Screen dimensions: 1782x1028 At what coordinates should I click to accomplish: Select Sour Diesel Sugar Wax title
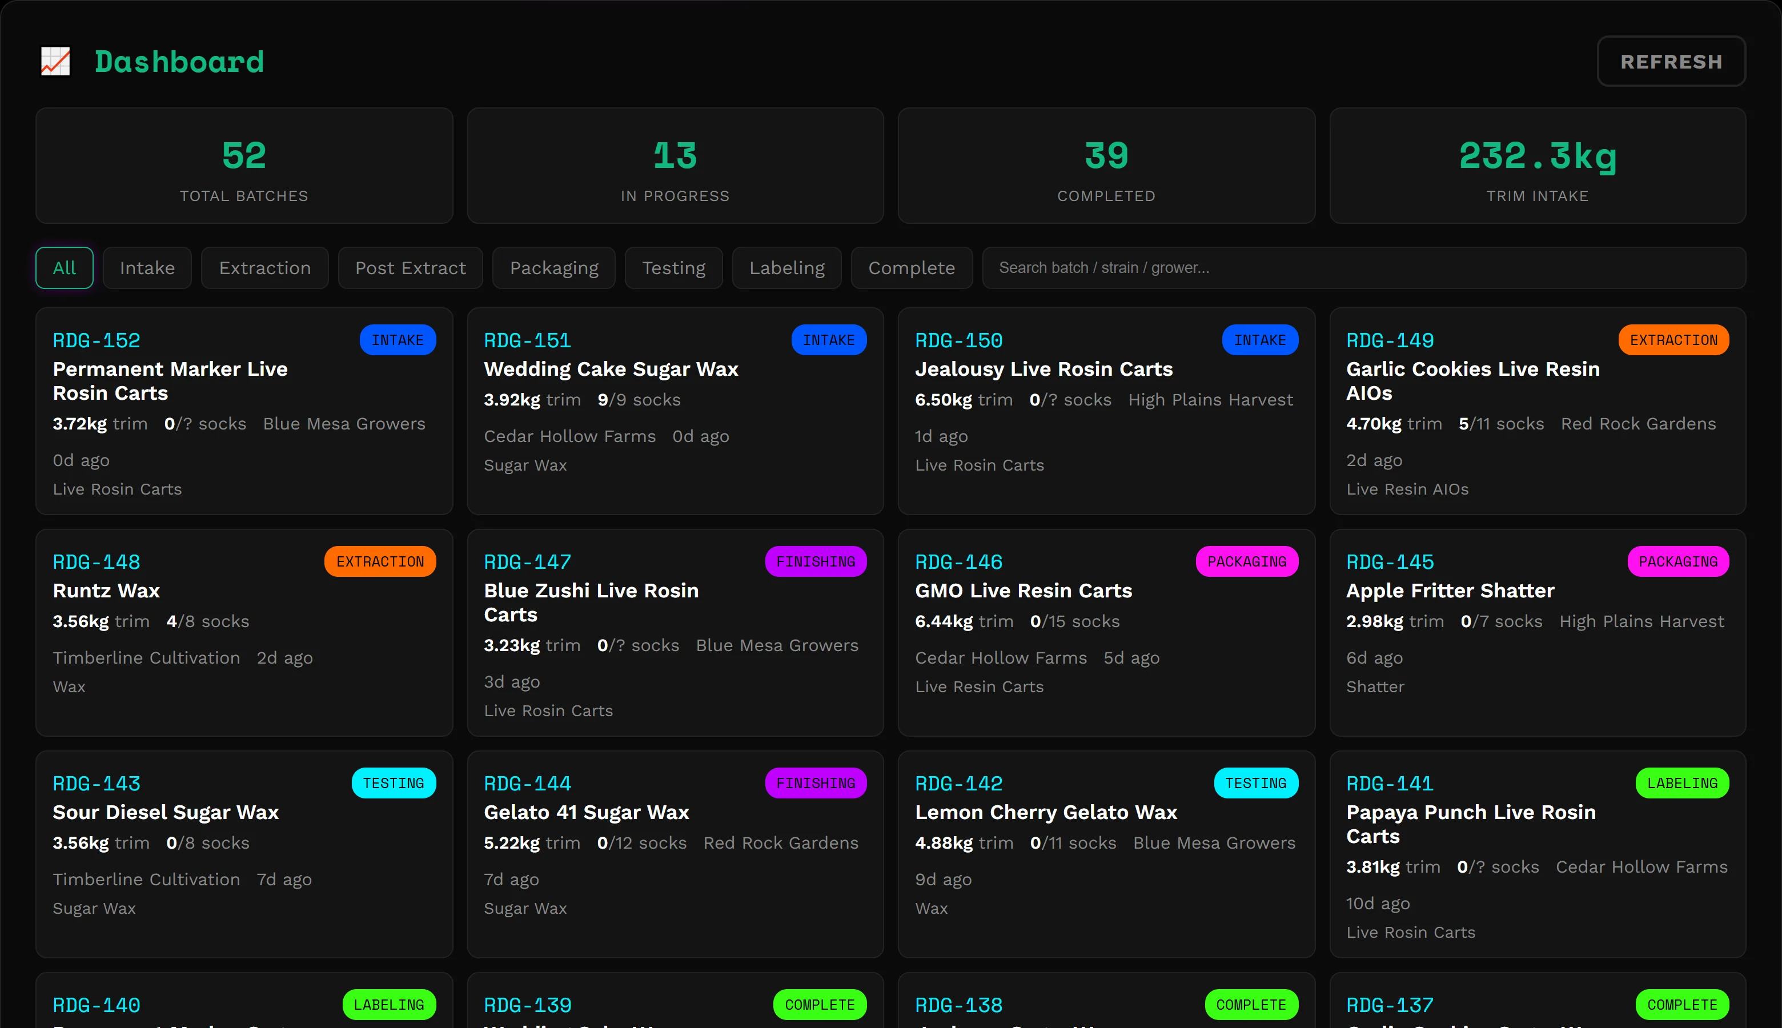pos(166,813)
